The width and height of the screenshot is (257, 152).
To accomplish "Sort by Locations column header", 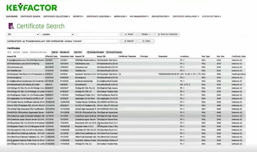I will click(x=184, y=56).
